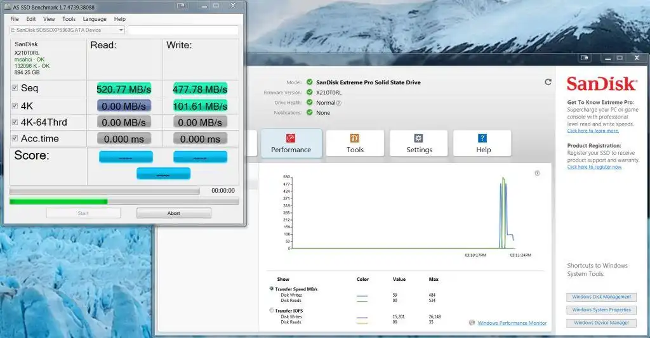Click the 4K read result 0.00 MB/s
Viewport: 650px width, 338px height.
click(124, 106)
